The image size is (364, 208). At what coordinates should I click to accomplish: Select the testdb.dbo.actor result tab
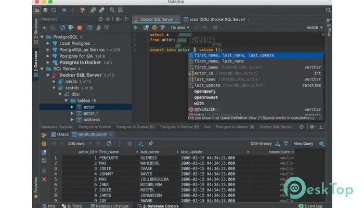[x=92, y=134]
